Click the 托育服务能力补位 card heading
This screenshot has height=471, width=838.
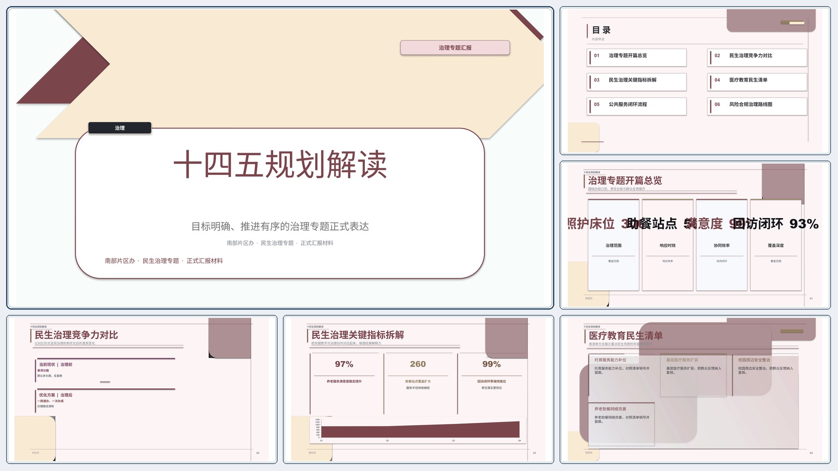610,360
